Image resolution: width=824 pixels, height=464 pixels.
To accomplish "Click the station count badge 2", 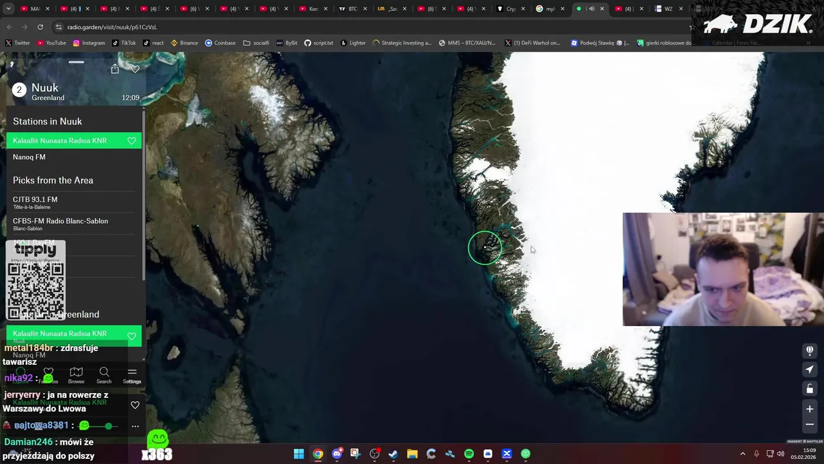I will pyautogui.click(x=19, y=90).
